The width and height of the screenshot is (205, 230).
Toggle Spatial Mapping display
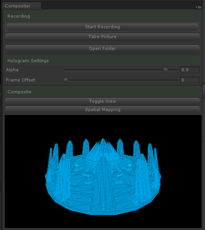point(102,109)
